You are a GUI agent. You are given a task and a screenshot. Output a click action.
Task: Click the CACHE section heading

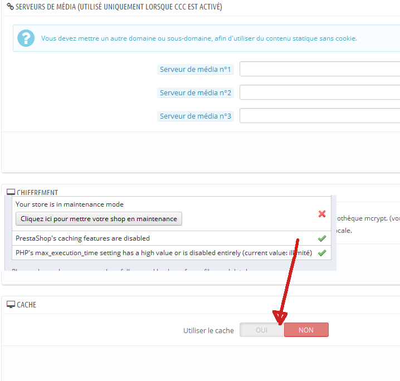(x=27, y=305)
